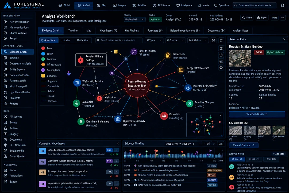Open the Hypotheses (4) tab
Image resolution: width=289 pixels, height=193 pixels.
coord(108,30)
